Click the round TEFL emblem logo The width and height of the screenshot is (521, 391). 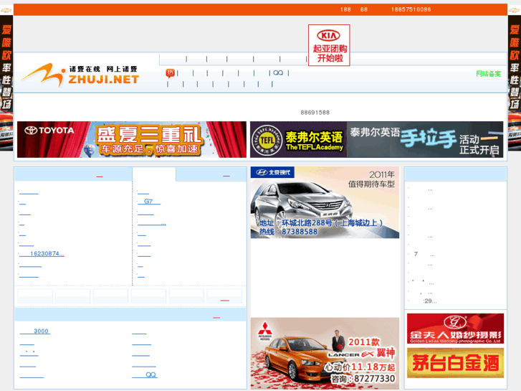[x=267, y=141]
